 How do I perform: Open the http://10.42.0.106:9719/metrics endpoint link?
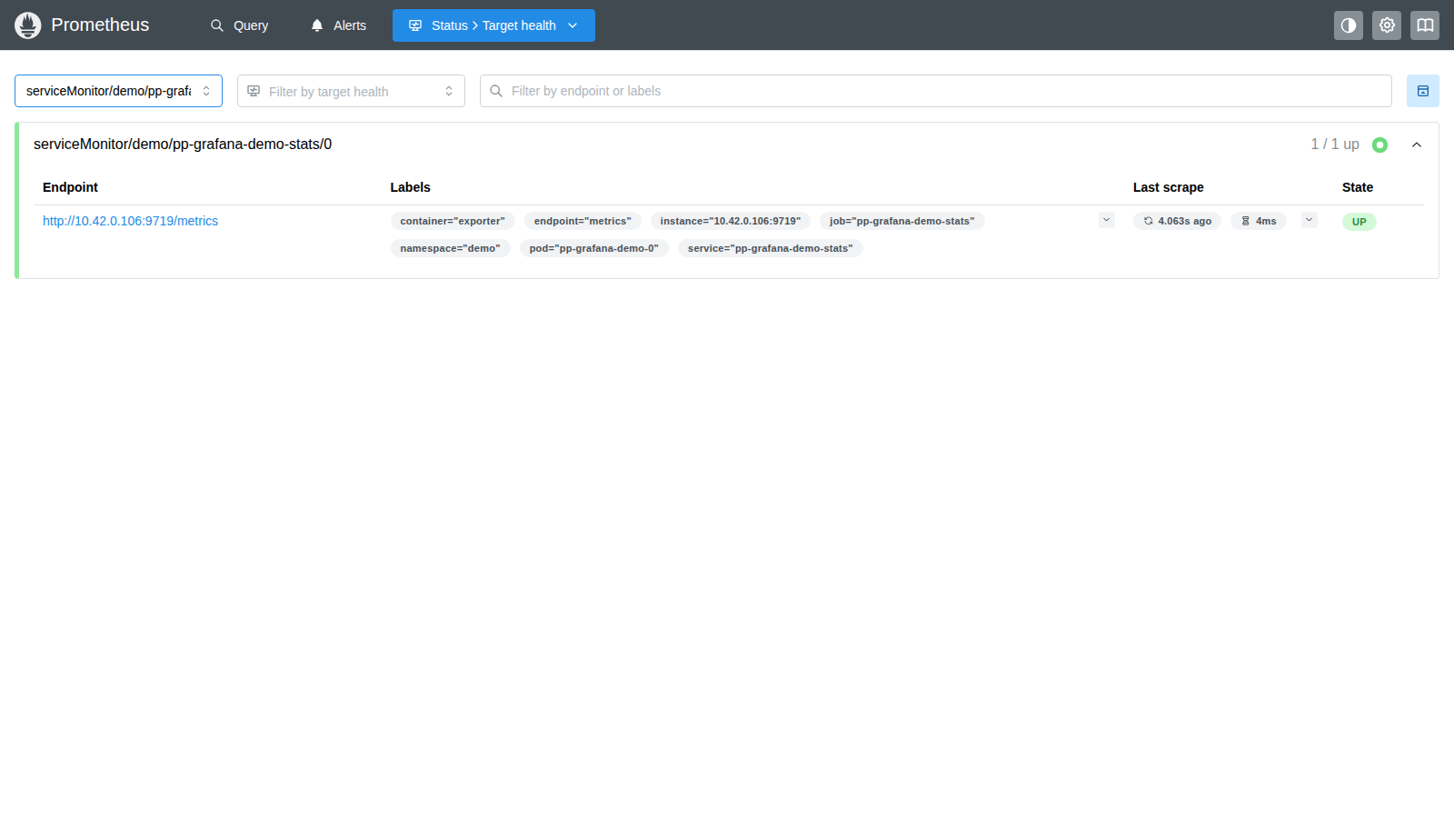pos(130,221)
